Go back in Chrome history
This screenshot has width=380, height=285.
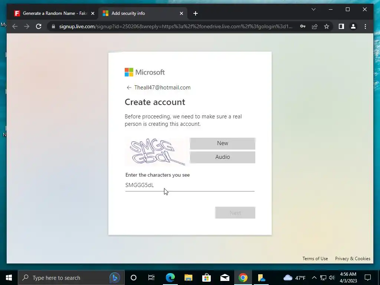pos(15,26)
